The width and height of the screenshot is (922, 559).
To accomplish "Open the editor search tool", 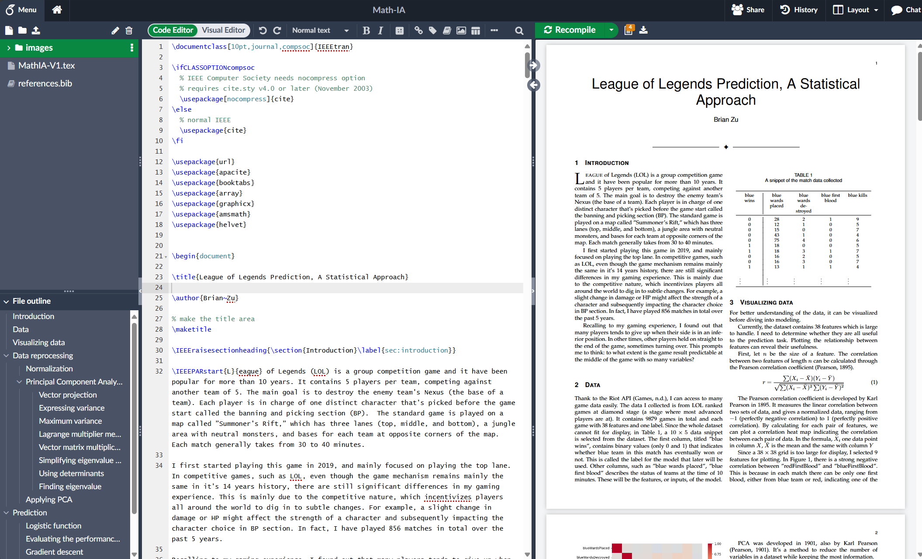I will coord(519,31).
